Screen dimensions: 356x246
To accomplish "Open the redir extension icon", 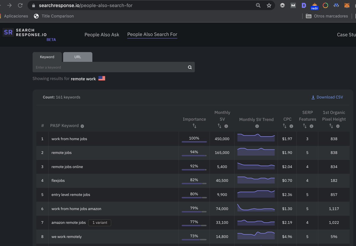I will 314,6.
